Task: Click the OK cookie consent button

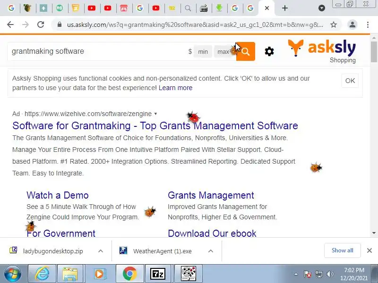Action: 350,81
